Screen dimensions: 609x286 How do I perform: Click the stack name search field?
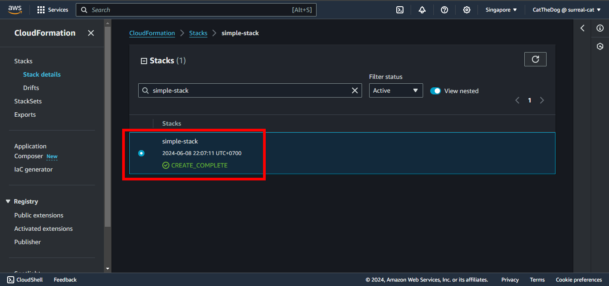250,90
